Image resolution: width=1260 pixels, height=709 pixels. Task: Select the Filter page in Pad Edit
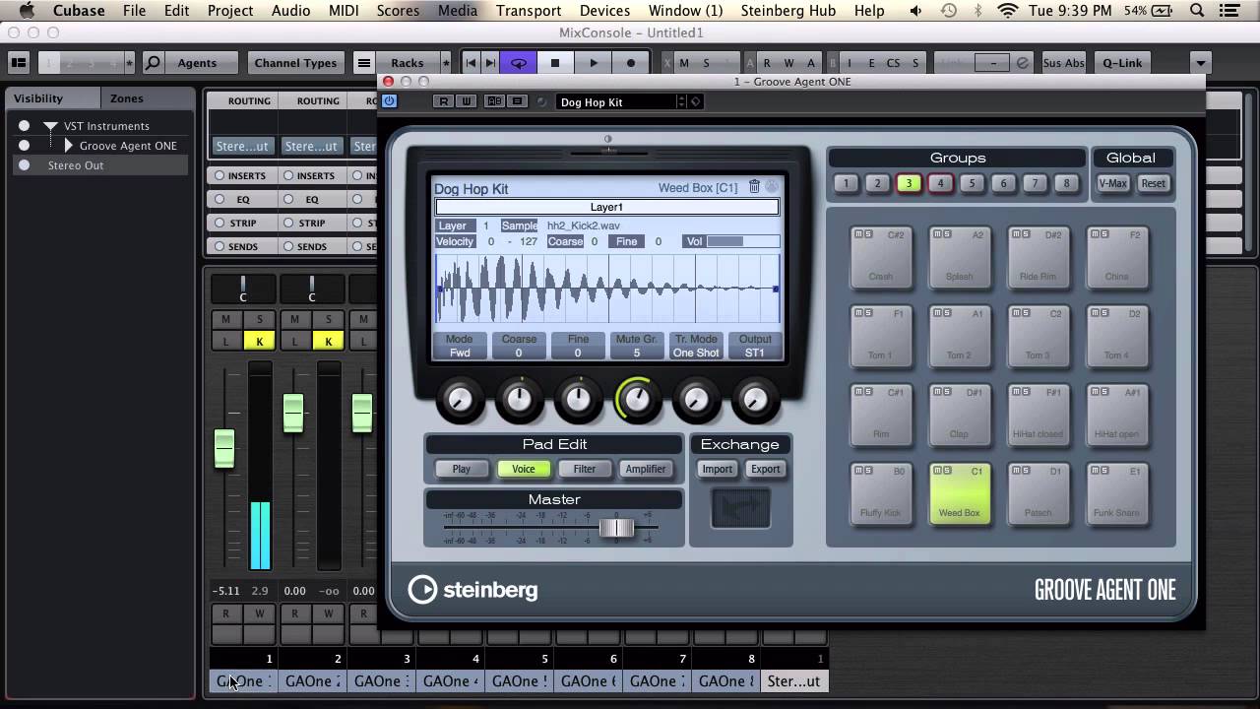point(585,469)
